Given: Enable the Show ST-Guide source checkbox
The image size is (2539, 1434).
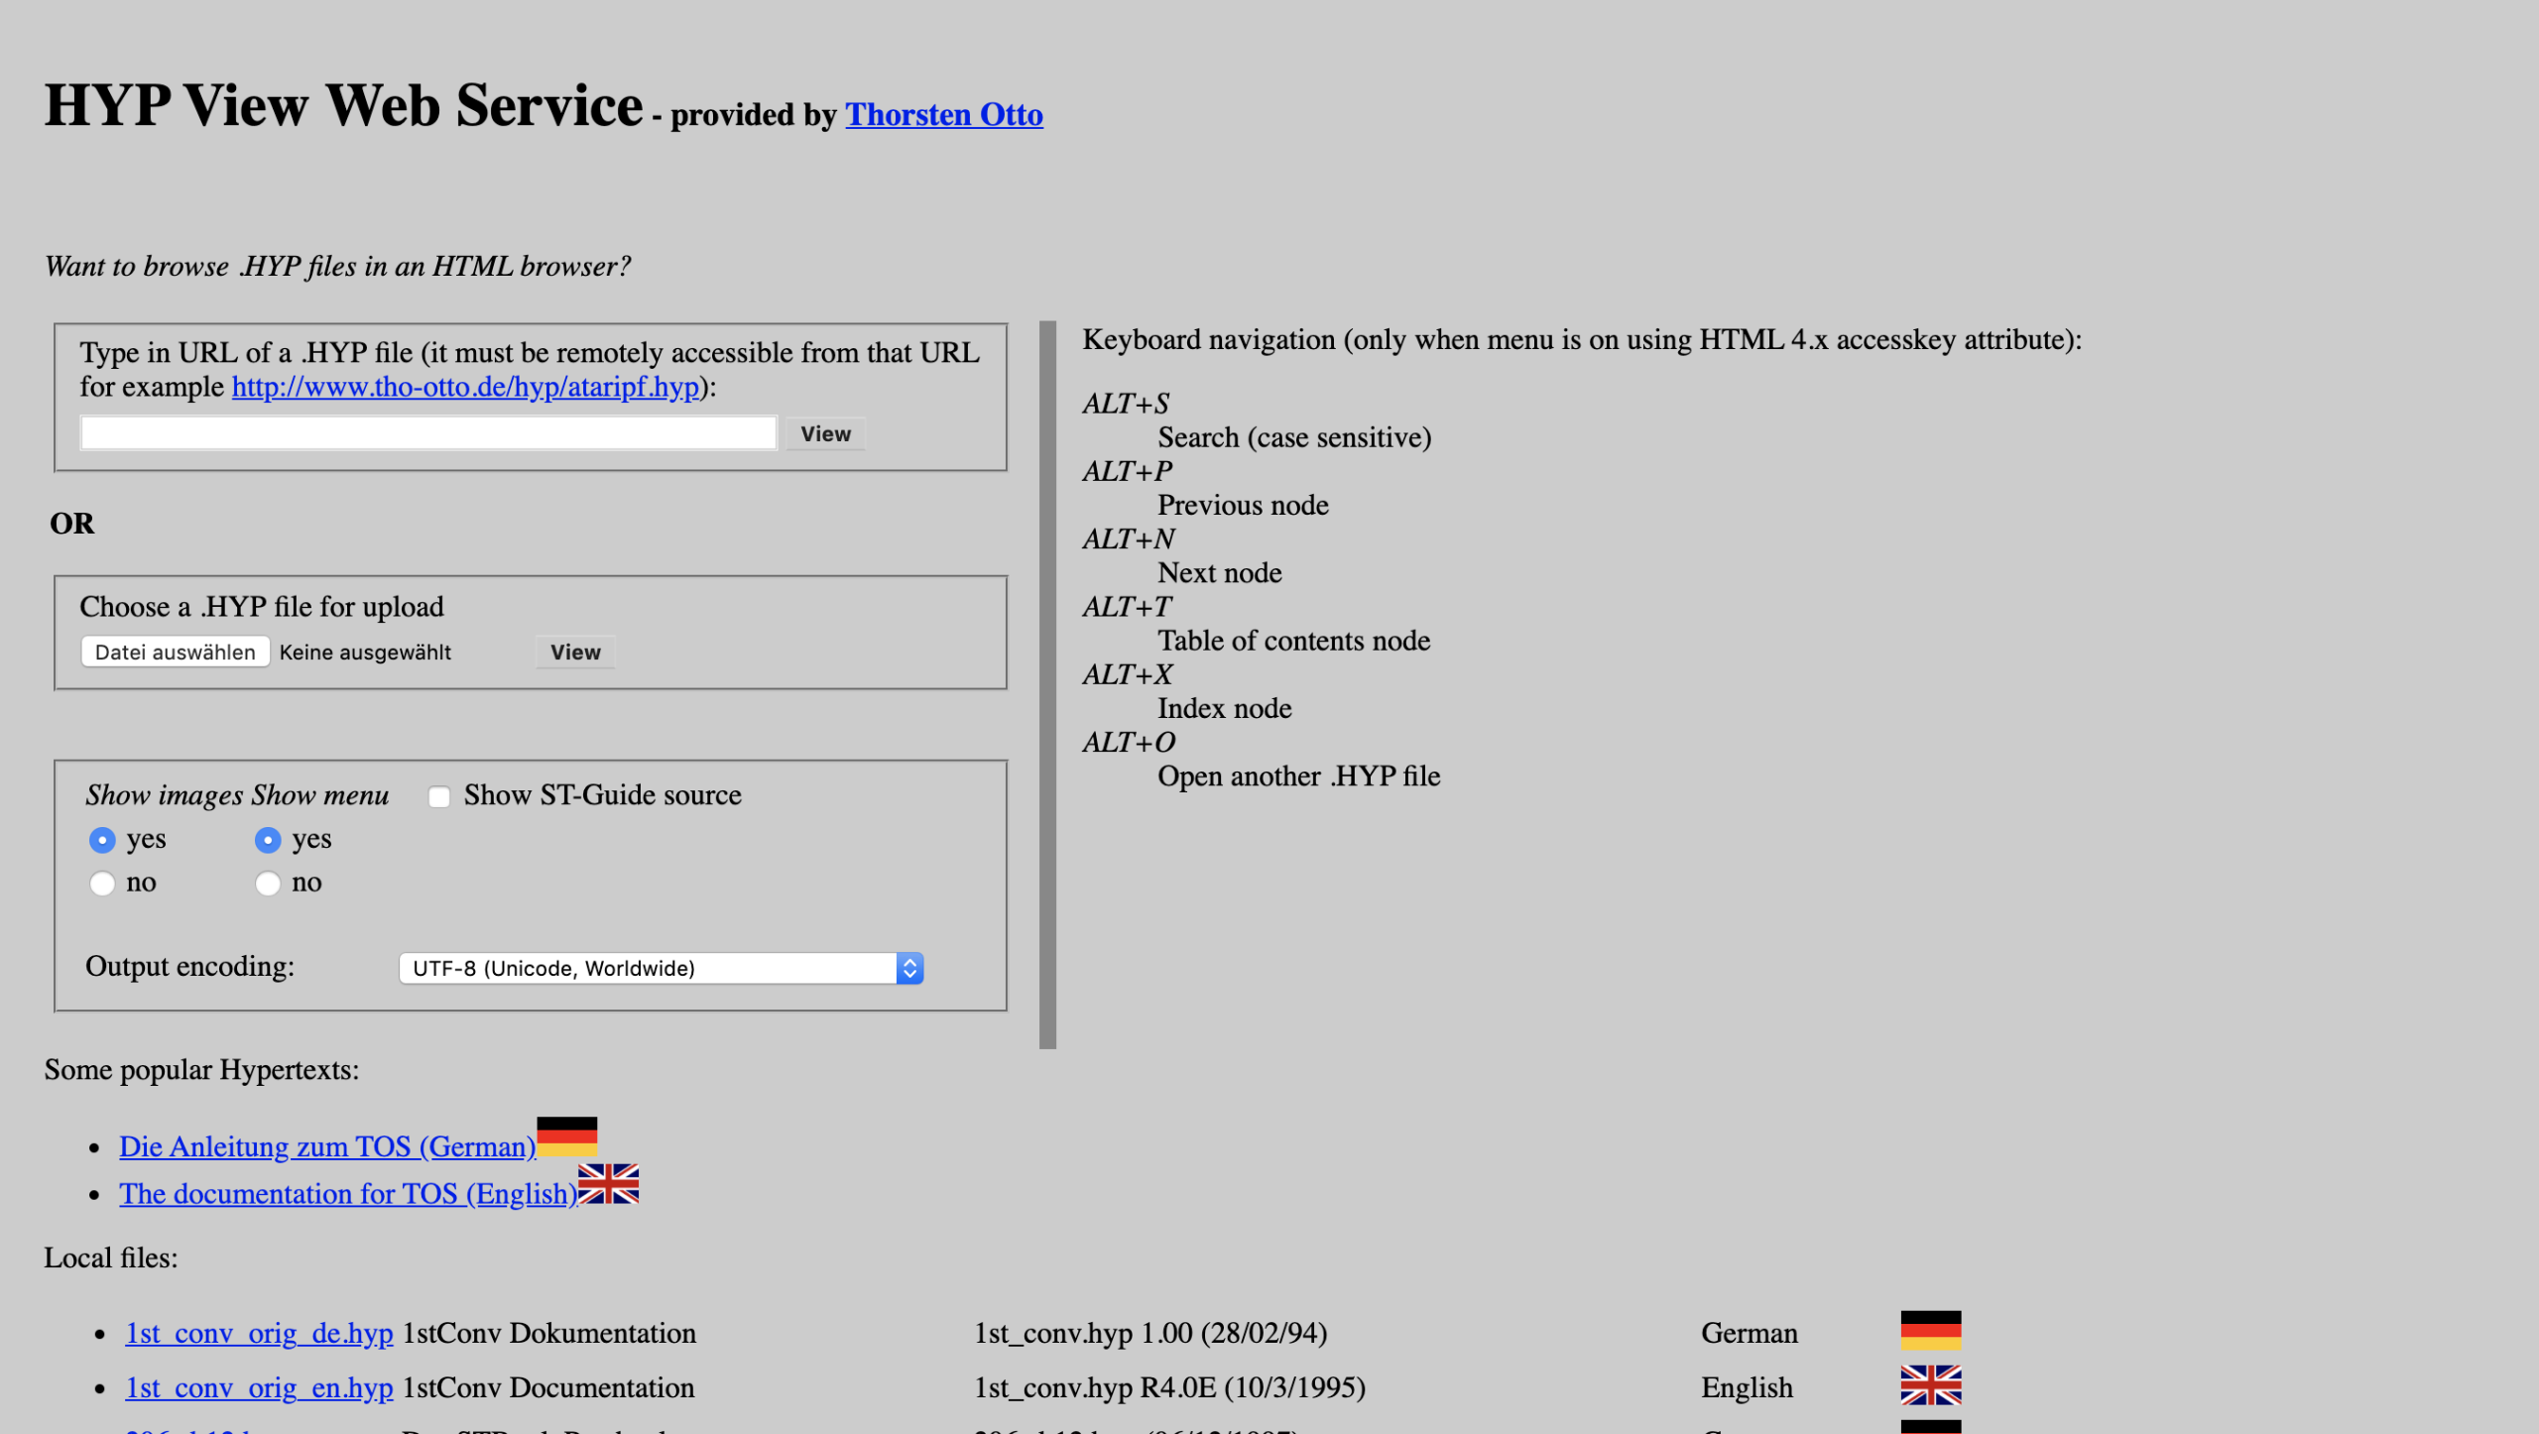Looking at the screenshot, I should pyautogui.click(x=439, y=796).
